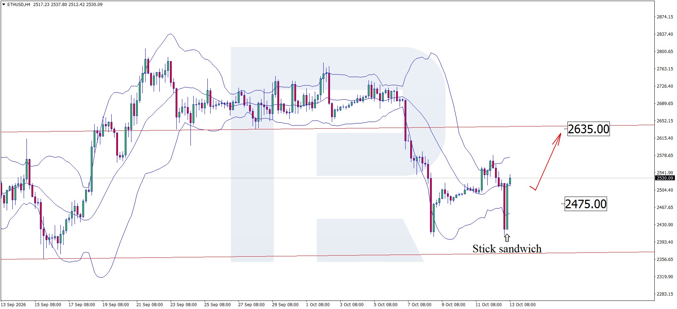Click the 13 Sep 2026 date label
The height and width of the screenshot is (309, 677).
13,305
